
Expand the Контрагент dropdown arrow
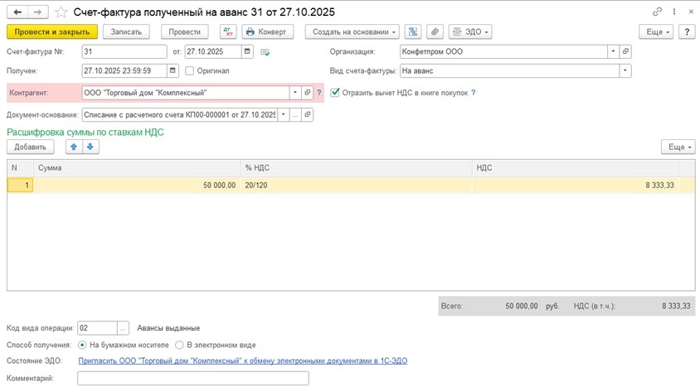pyautogui.click(x=294, y=93)
